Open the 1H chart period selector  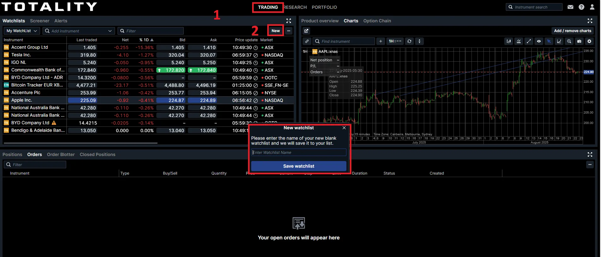click(x=395, y=41)
